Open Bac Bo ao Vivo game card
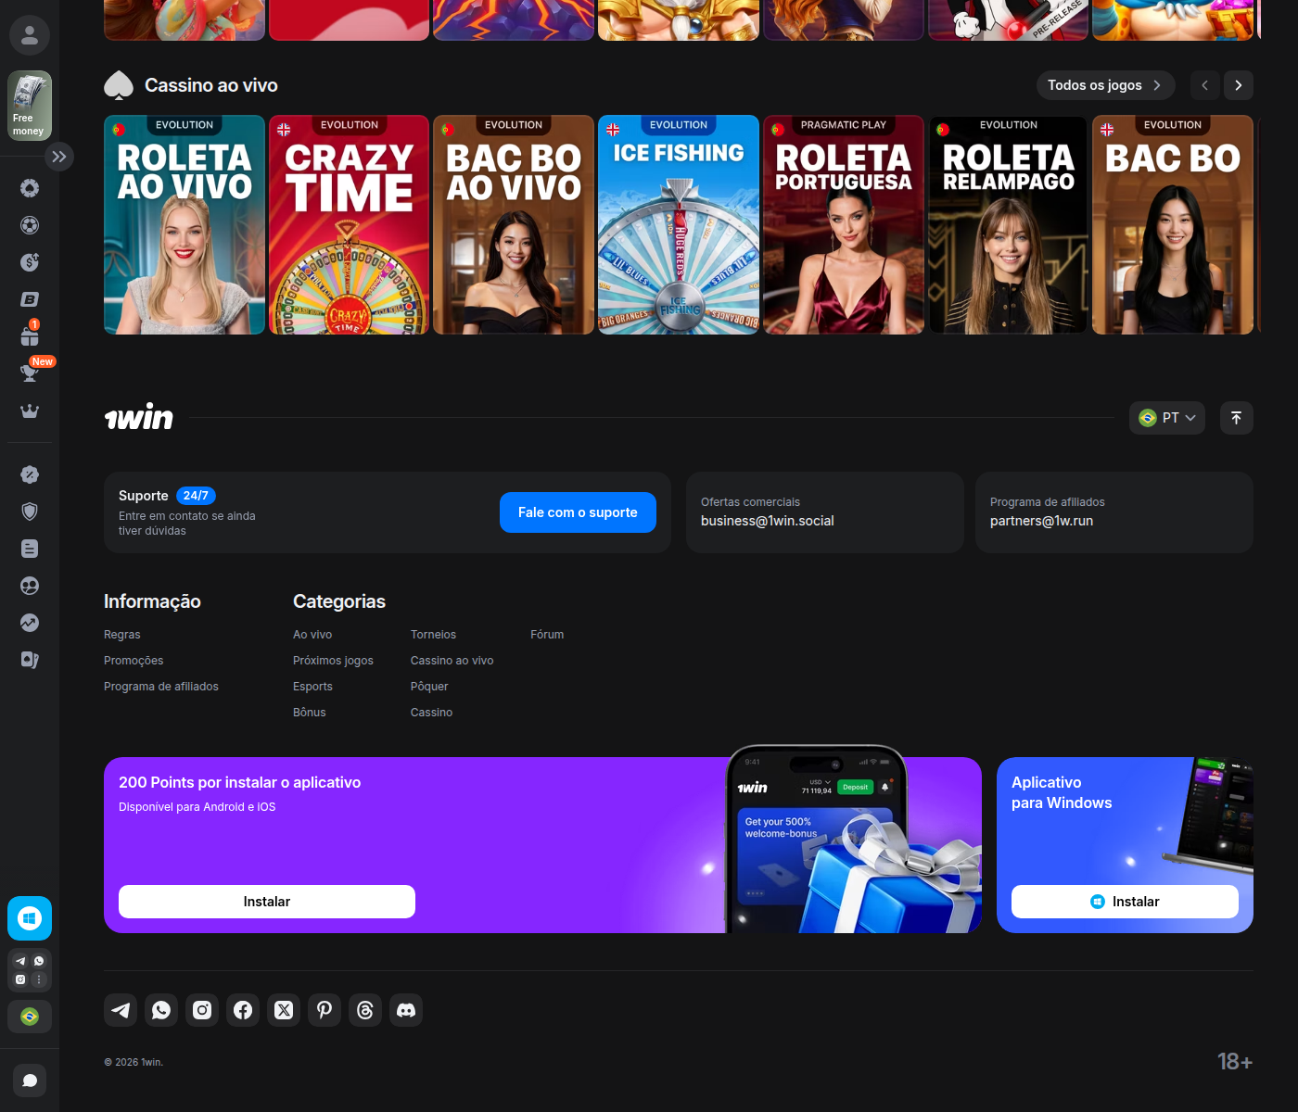Screen dimensions: 1298x1112 514,224
